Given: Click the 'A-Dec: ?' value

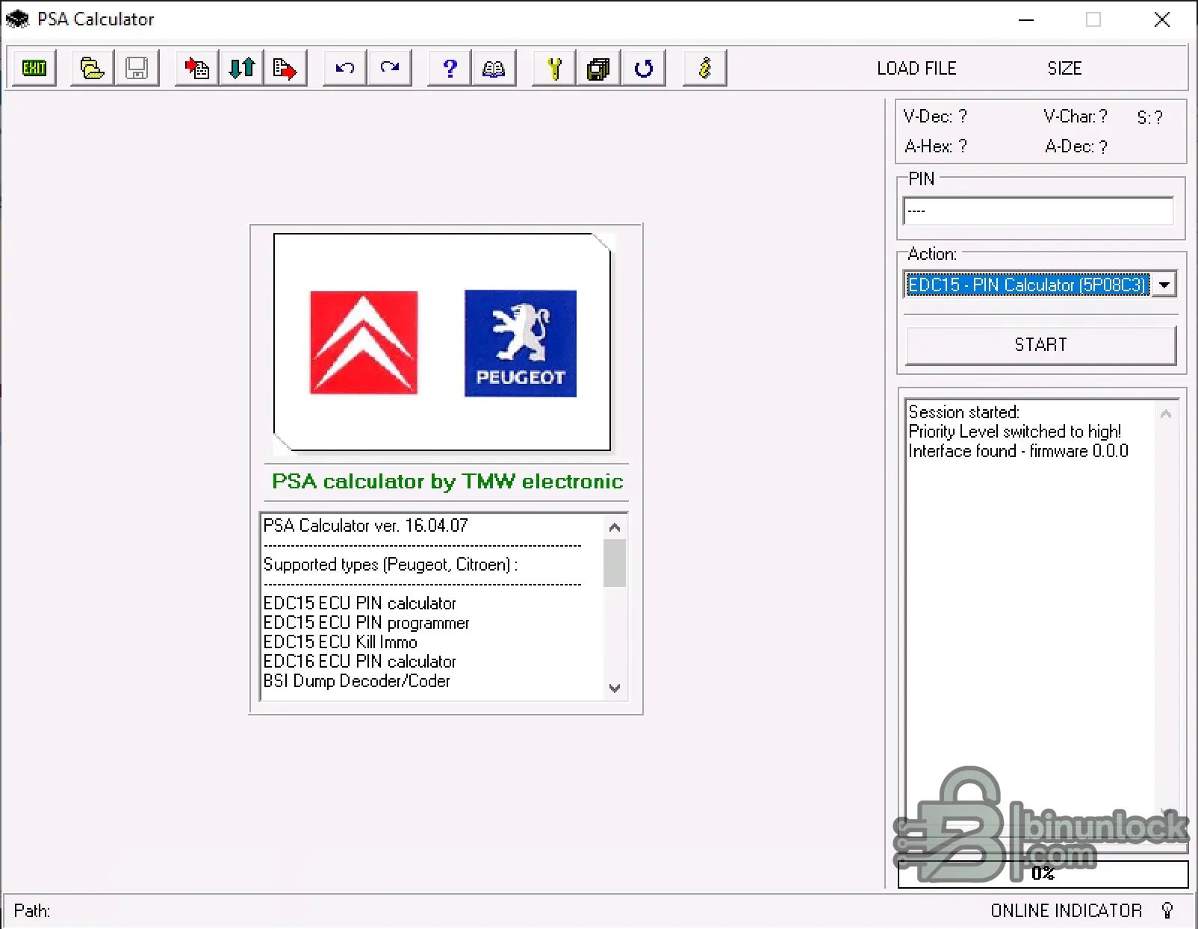Looking at the screenshot, I should tap(1076, 146).
